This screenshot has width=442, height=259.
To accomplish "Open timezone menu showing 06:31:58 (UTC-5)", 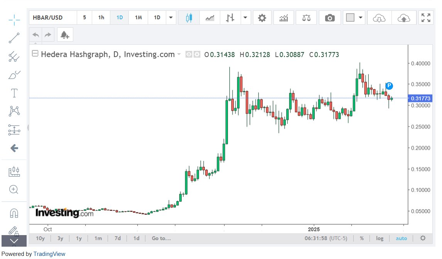I will click(326, 239).
